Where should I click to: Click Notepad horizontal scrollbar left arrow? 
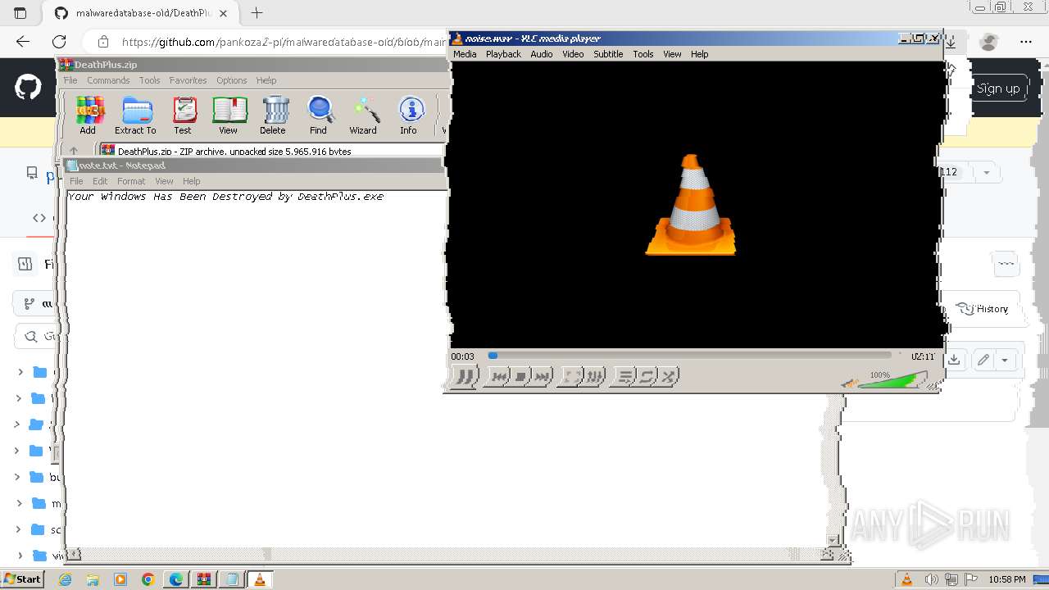tap(73, 555)
